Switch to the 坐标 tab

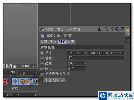(x=53, y=42)
